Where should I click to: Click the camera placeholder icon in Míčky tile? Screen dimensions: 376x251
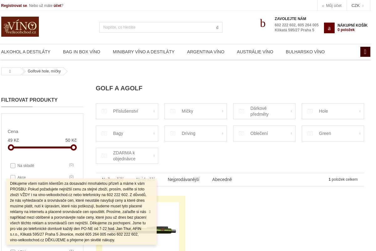(x=173, y=111)
